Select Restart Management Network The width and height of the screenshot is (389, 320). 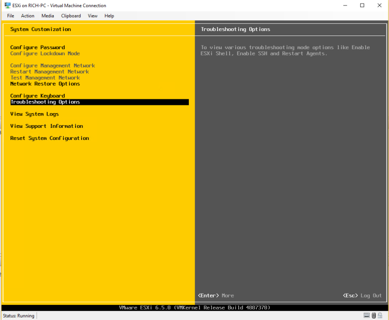point(49,72)
